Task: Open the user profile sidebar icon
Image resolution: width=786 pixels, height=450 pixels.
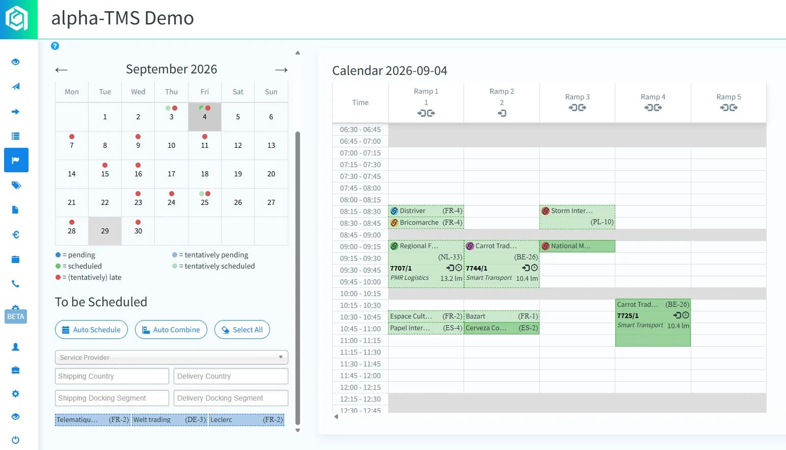Action: pyautogui.click(x=16, y=347)
